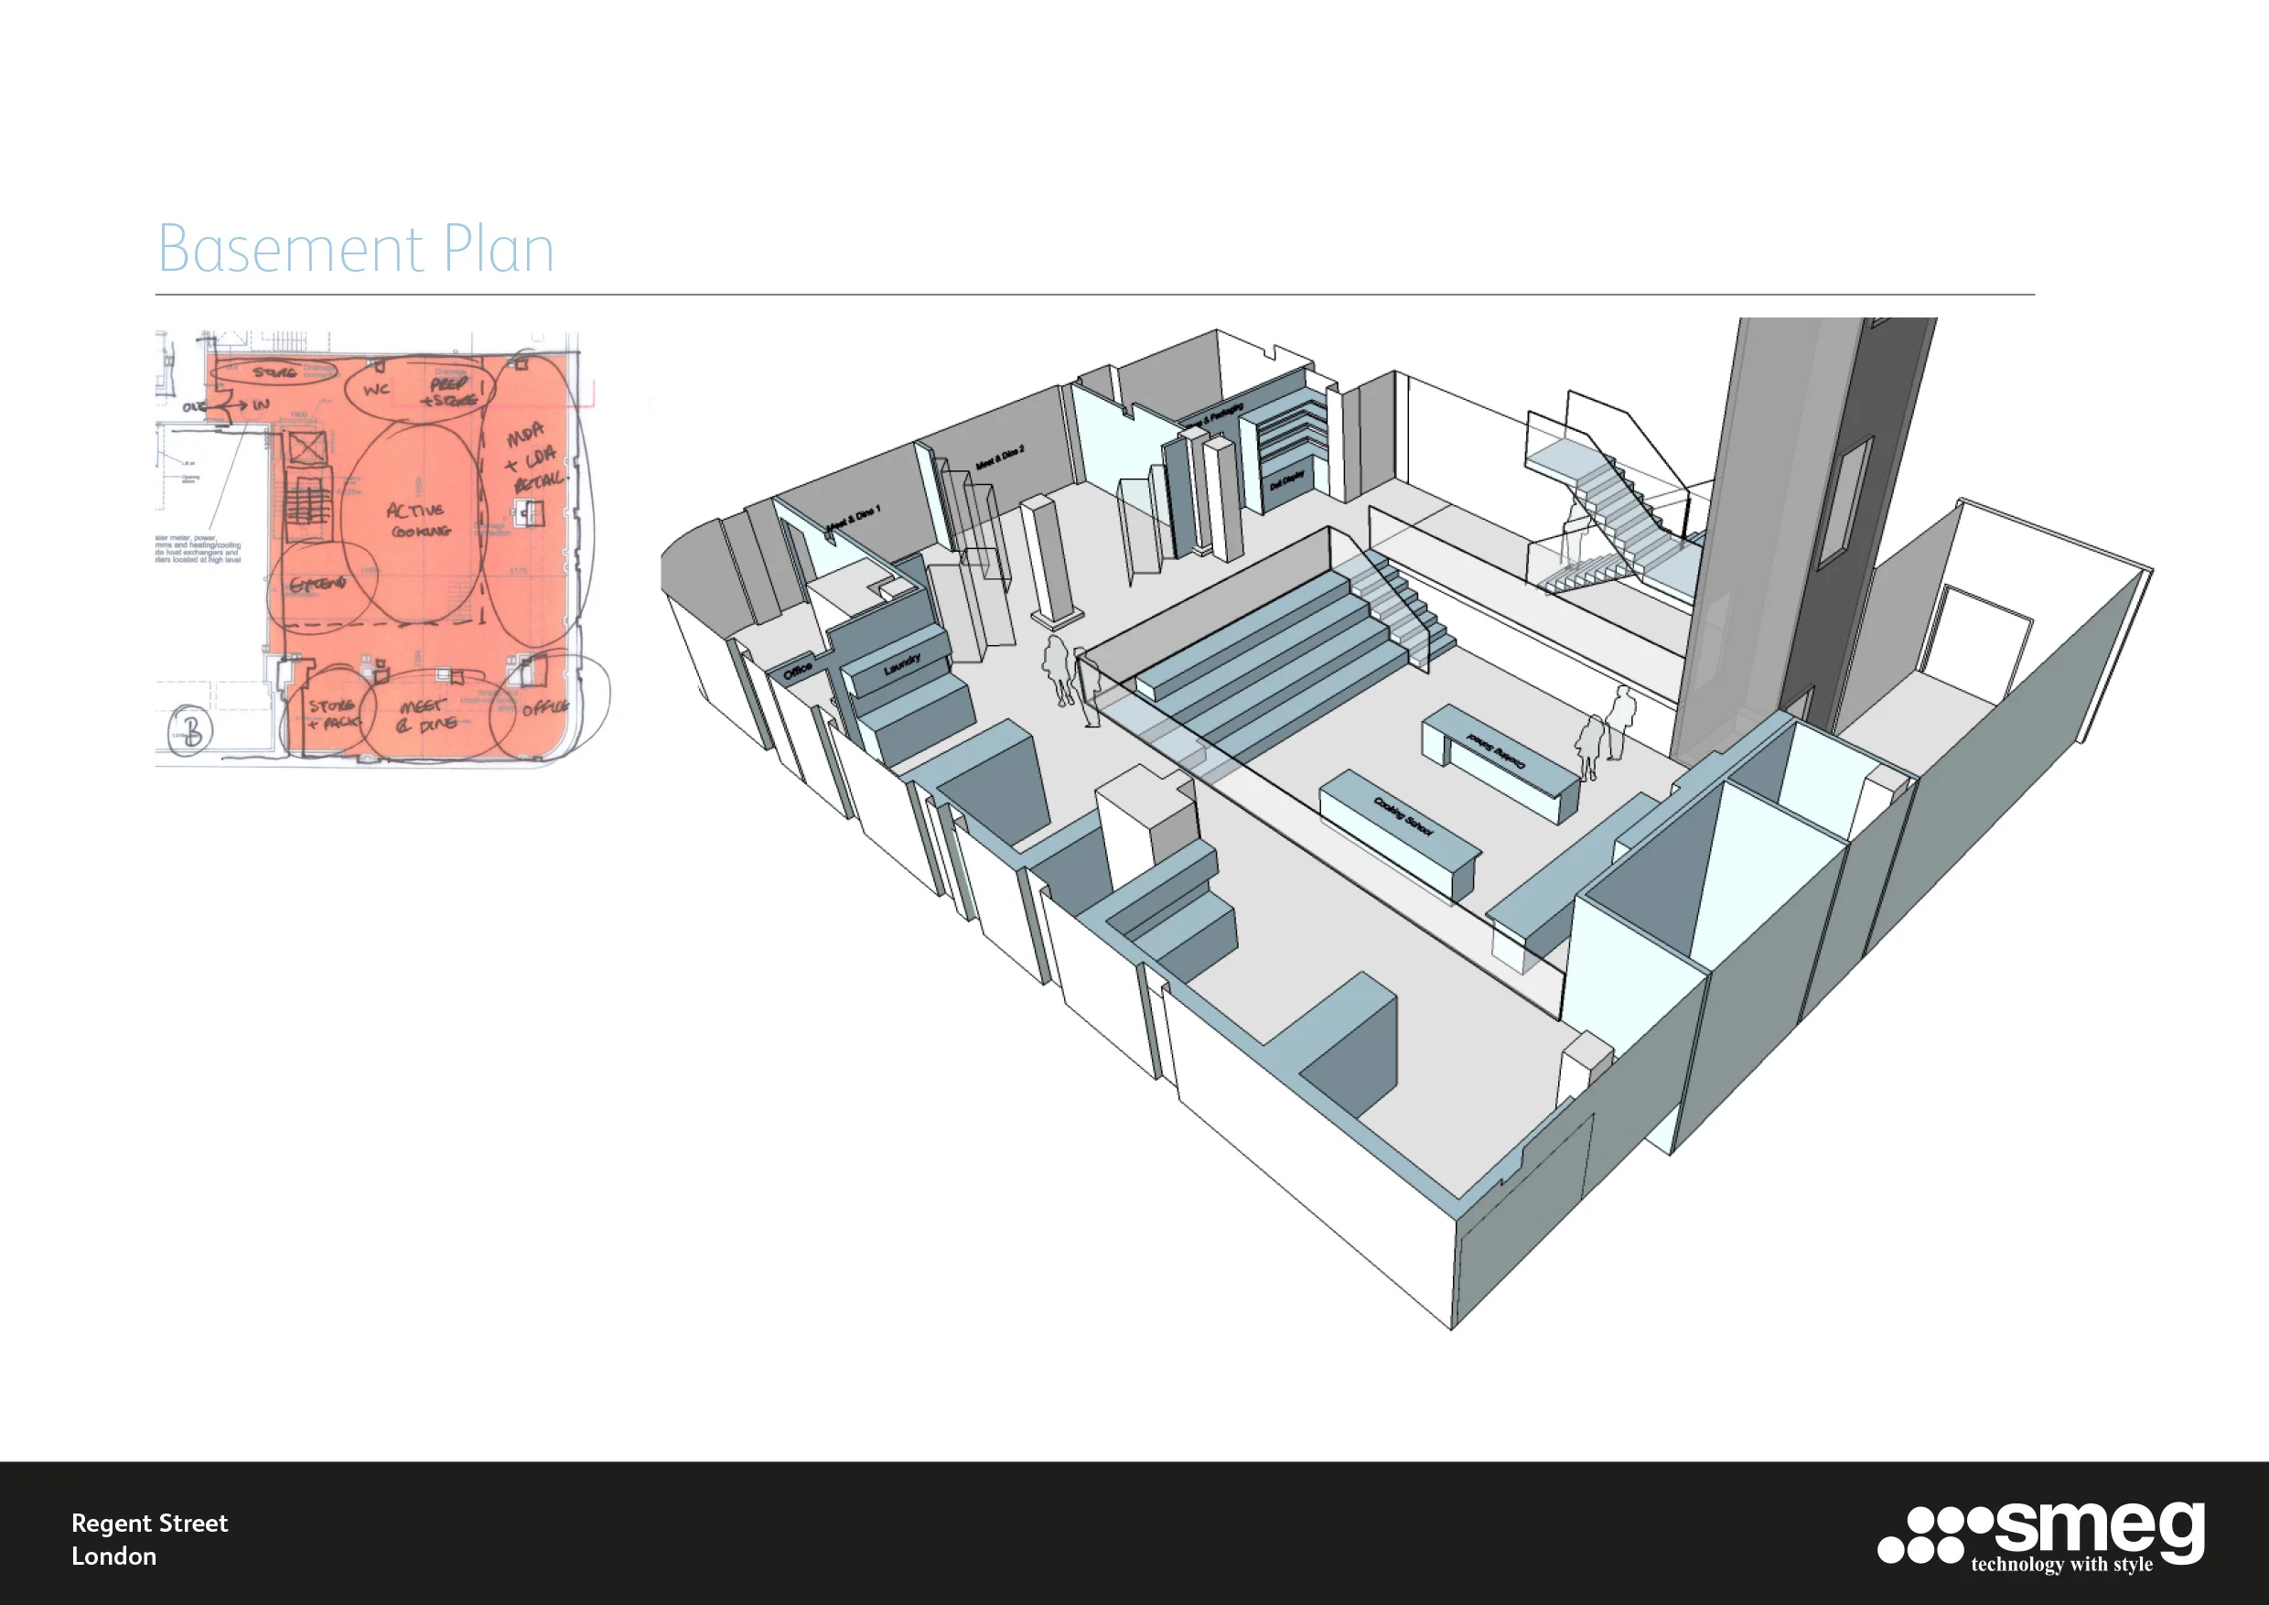
Task: Switch to the 'Basement Plan' title tab
Action: pyautogui.click(x=356, y=247)
